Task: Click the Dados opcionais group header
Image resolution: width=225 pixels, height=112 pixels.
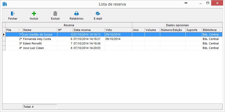Action: coord(177,25)
